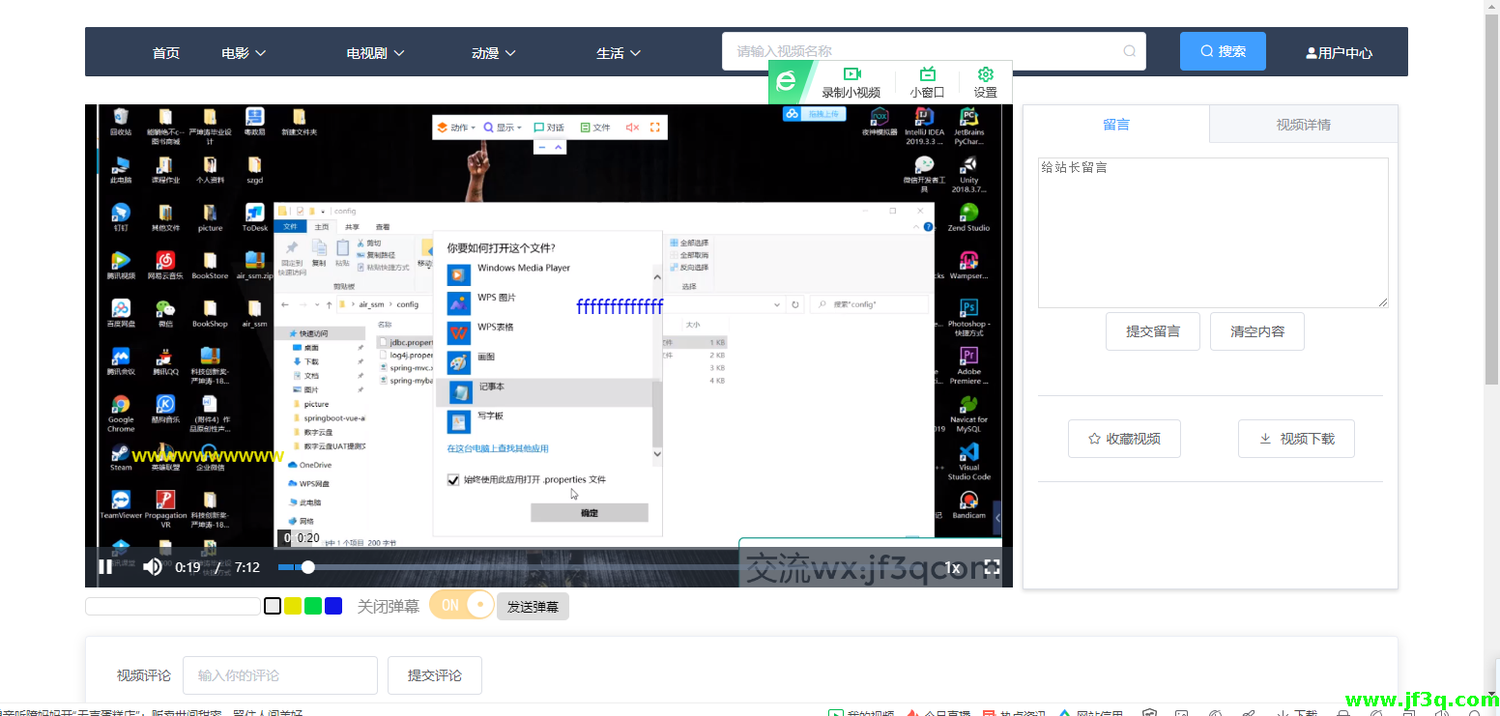The height and width of the screenshot is (716, 1500).
Task: Open the small window mode icon
Action: click(927, 75)
